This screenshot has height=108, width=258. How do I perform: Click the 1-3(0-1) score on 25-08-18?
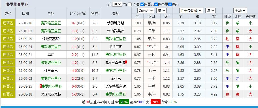pyautogui.click(x=78, y=94)
